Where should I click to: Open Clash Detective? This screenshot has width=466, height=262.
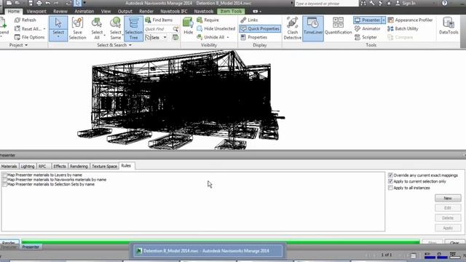[x=293, y=28]
